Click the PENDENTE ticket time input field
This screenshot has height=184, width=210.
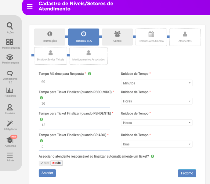(74, 125)
